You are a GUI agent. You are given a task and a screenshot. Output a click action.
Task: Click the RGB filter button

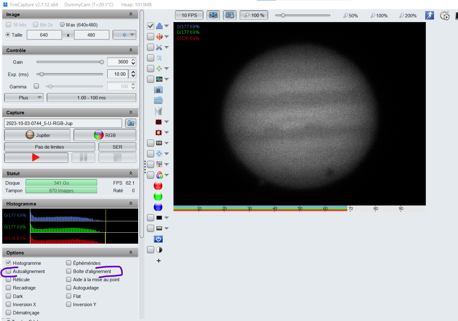[105, 135]
